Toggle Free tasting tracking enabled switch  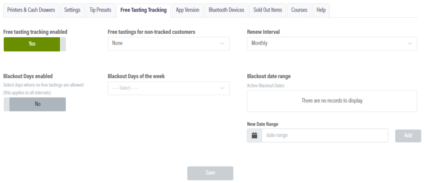click(35, 44)
